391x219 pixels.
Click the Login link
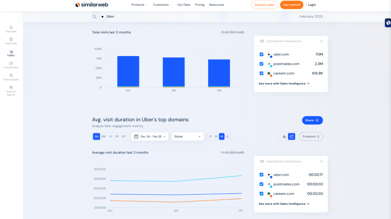tap(312, 5)
